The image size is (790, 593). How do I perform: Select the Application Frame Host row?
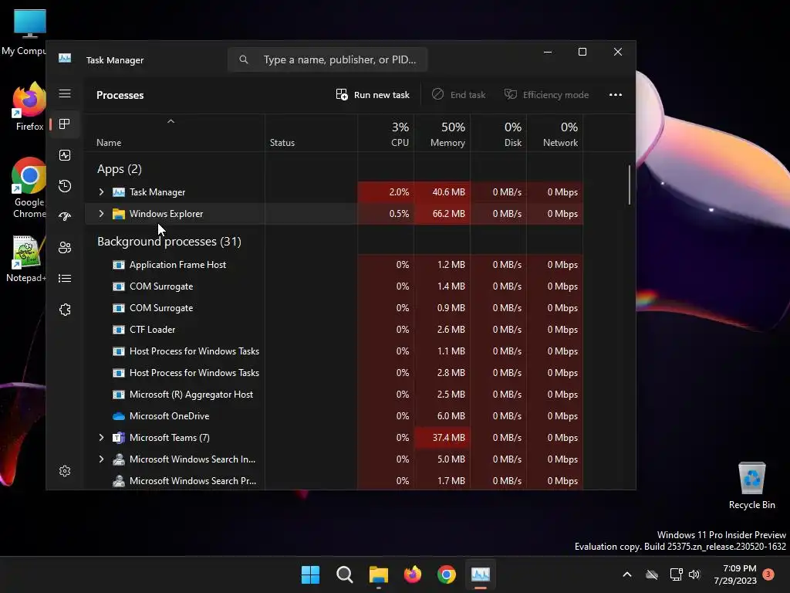(x=333, y=265)
